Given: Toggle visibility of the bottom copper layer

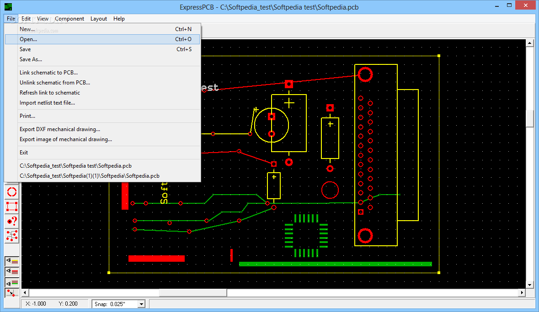Looking at the screenshot, I should pos(12,282).
